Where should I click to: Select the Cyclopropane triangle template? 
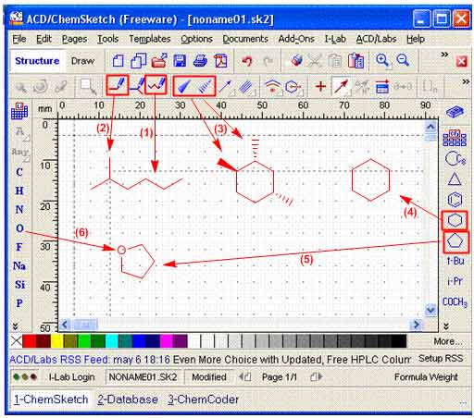tap(455, 179)
